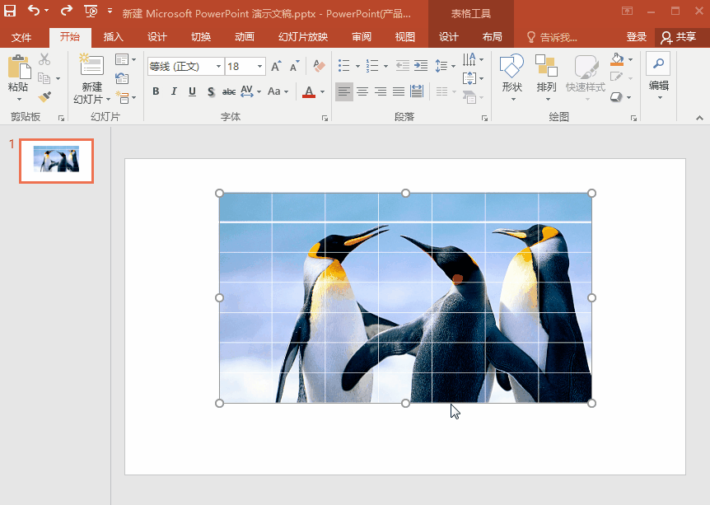Open the font name dropdown
710x505 pixels.
219,67
